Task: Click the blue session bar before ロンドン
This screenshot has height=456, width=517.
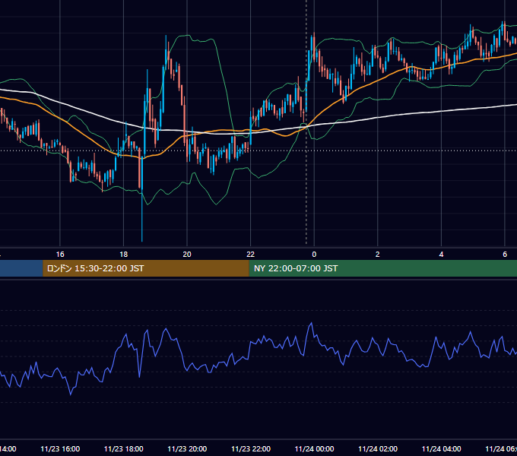Action: click(x=21, y=268)
